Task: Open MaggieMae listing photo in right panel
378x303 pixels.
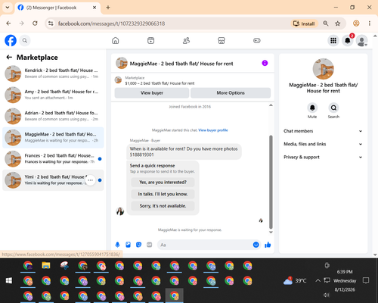Action: (324, 69)
